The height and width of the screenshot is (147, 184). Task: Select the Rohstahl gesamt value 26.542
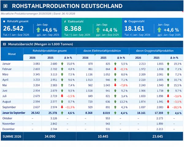pyautogui.click(x=13, y=28)
